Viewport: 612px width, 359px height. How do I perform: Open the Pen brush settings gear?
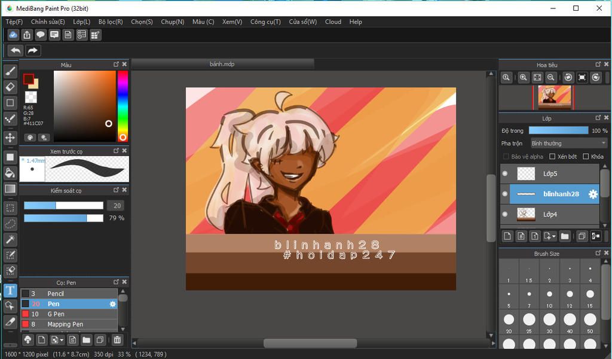pyautogui.click(x=112, y=304)
